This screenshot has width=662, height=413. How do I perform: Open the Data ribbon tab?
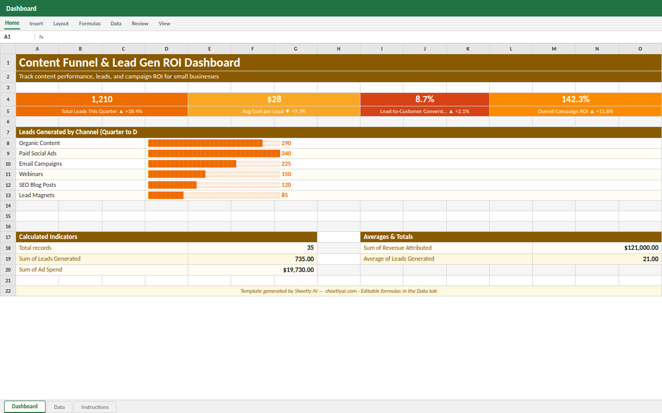click(116, 23)
